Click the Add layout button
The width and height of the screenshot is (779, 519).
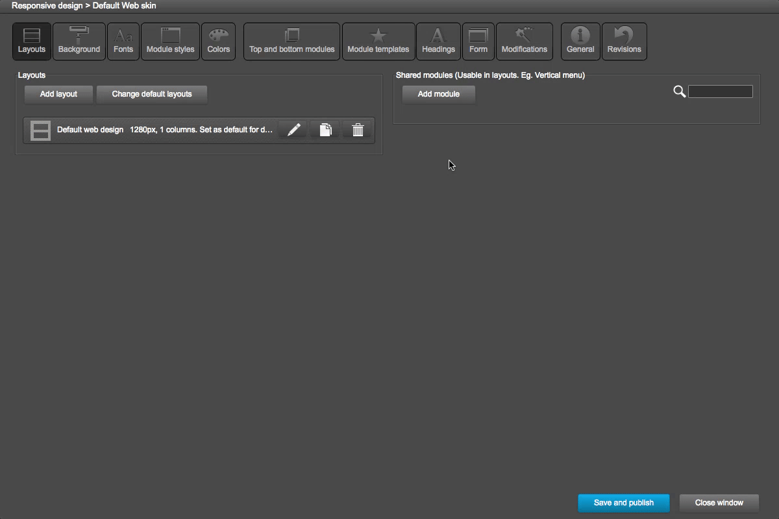(x=58, y=94)
